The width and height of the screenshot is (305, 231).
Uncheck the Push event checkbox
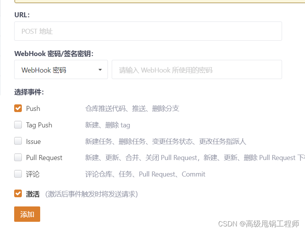pos(18,108)
